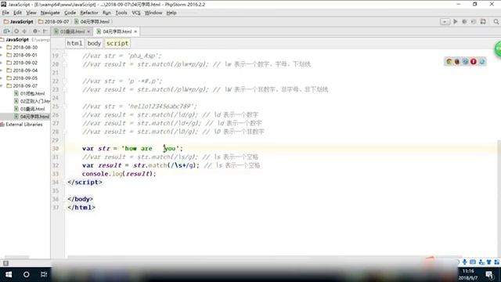Screen dimensions: 501x282
Task: Toggle code fold marker at line 28
Action: click(65, 132)
